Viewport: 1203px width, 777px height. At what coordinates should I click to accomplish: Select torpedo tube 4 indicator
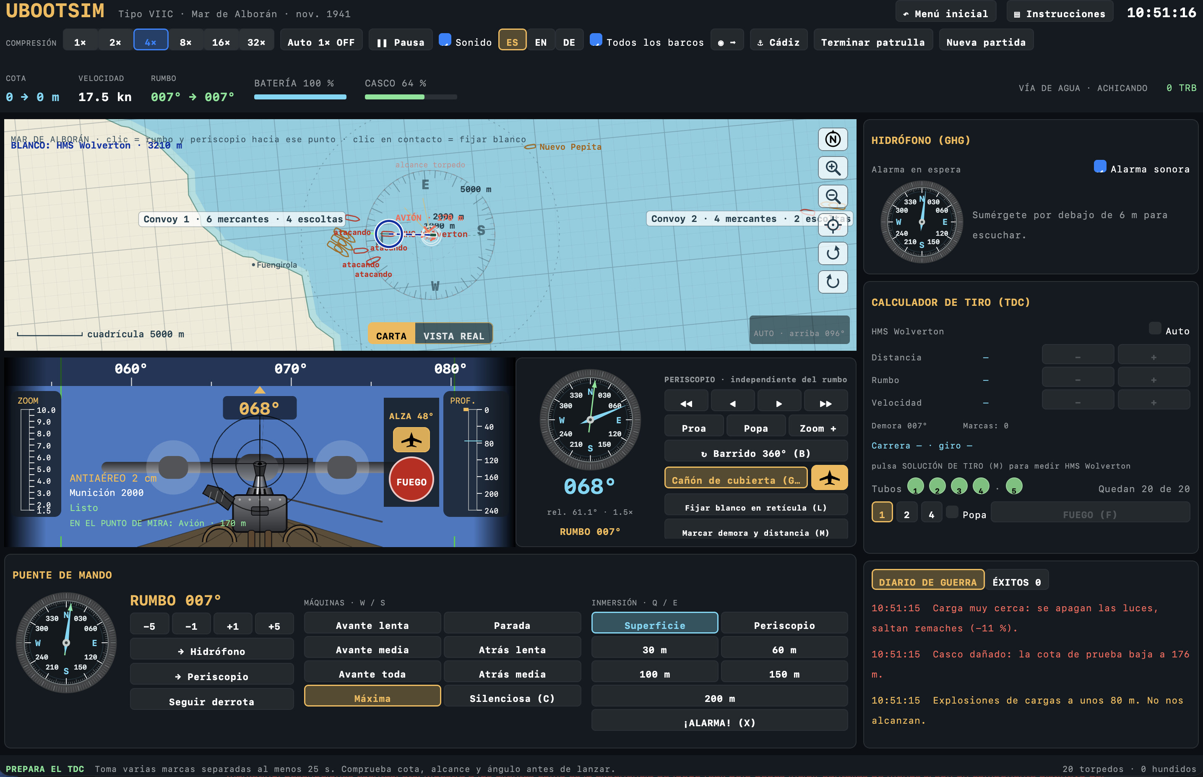pyautogui.click(x=981, y=486)
